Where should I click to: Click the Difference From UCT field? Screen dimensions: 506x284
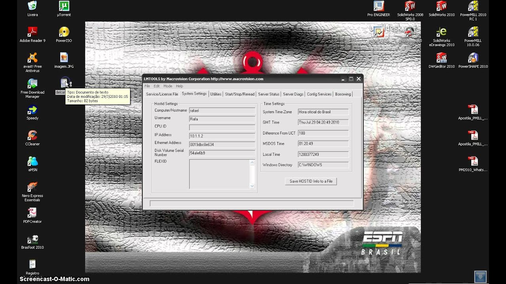(x=323, y=133)
